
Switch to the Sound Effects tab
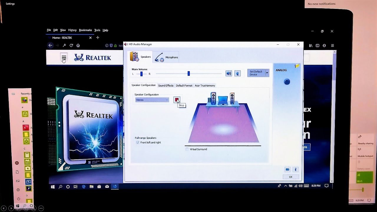[x=166, y=85]
